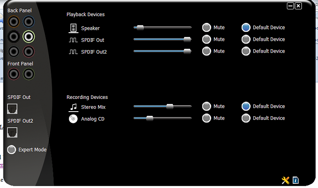
Task: Click the SPDIF Out optical port icon
Action: 12,109
